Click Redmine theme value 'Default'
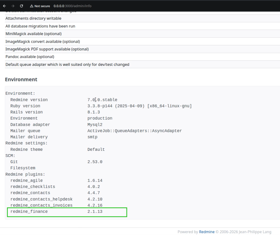The width and height of the screenshot is (280, 235). (x=96, y=149)
